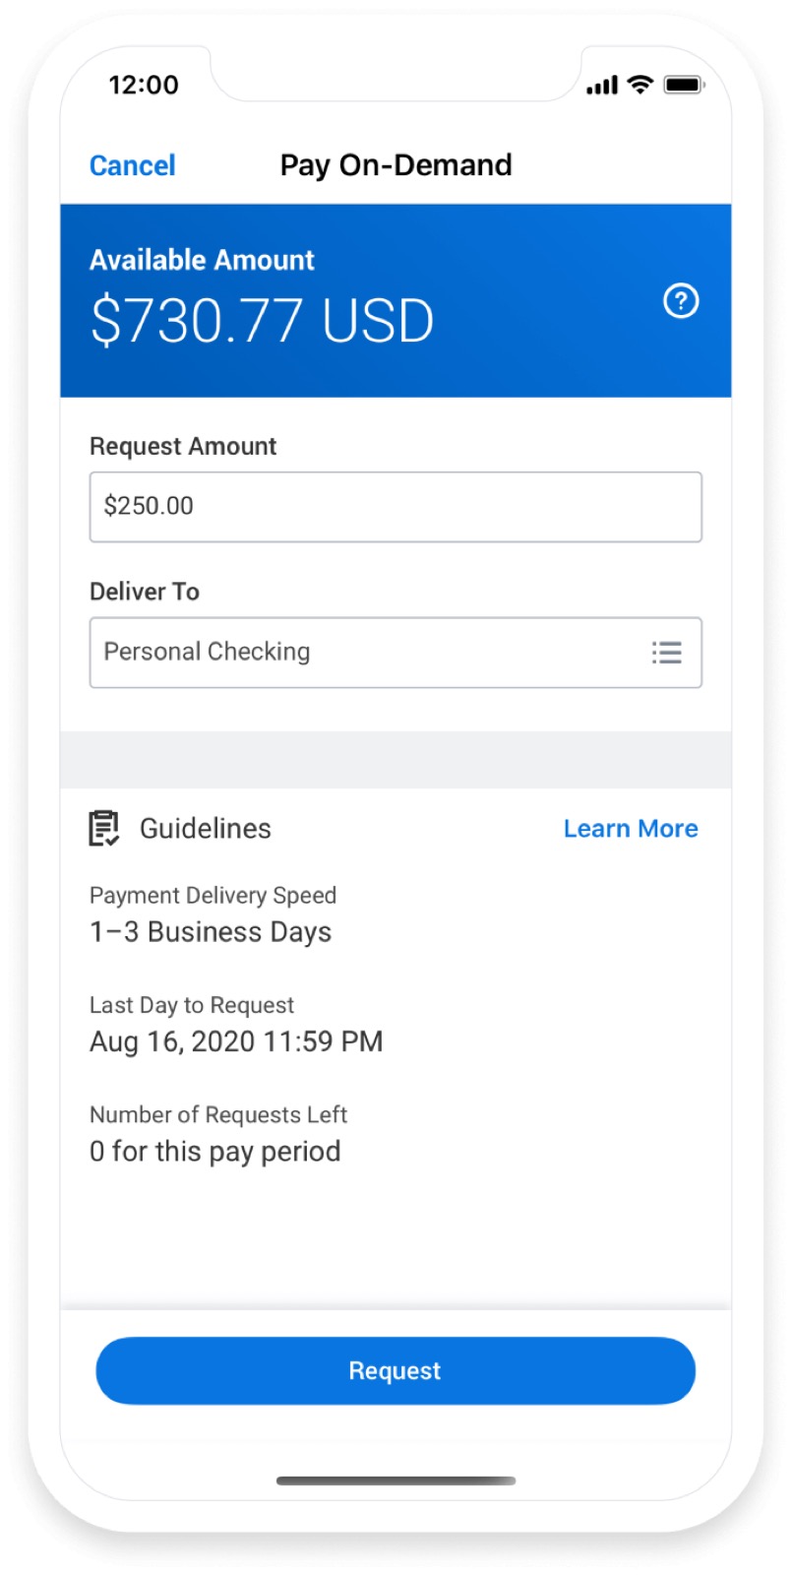This screenshot has height=1575, width=792.
Task: Tap the battery status icon
Action: click(x=684, y=85)
